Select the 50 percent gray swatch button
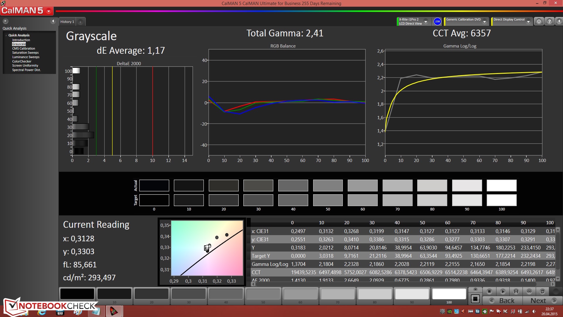This screenshot has height=317, width=563. pos(263,294)
